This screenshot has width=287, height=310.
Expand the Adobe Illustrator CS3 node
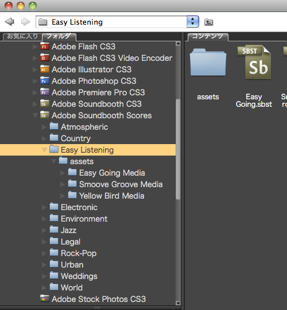click(35, 69)
